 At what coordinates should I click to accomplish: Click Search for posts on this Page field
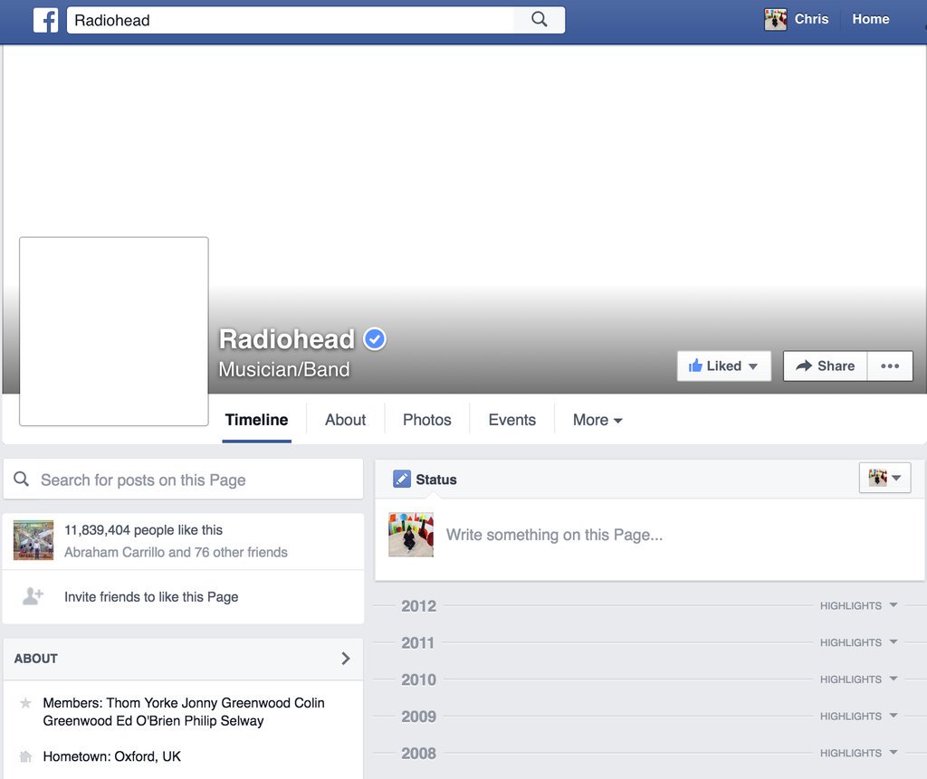point(183,480)
